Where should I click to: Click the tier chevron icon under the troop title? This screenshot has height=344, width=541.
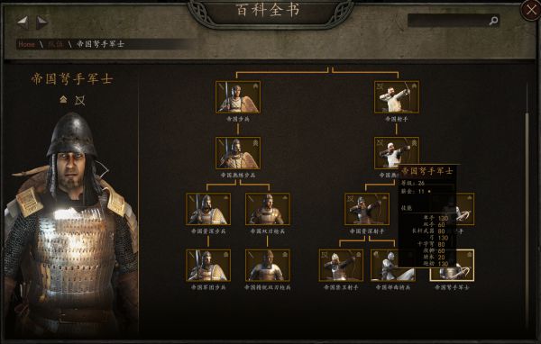pyautogui.click(x=63, y=100)
